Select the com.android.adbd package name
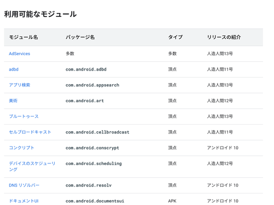 click(86, 69)
